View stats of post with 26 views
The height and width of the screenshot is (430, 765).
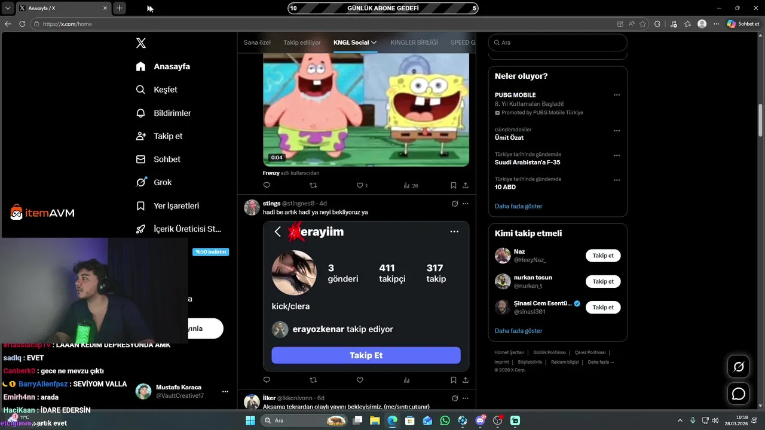(411, 185)
